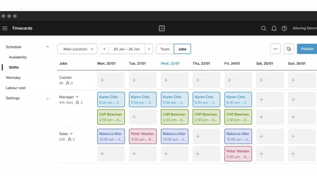Open the notifications bell
The width and height of the screenshot is (317, 176).
click(274, 28)
